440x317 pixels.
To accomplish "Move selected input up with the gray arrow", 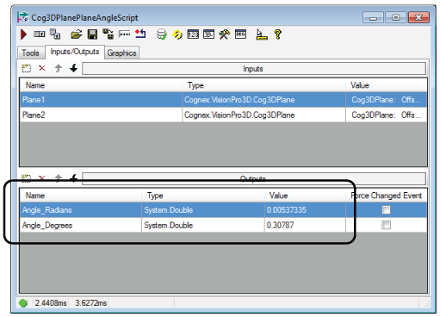I will click(59, 68).
